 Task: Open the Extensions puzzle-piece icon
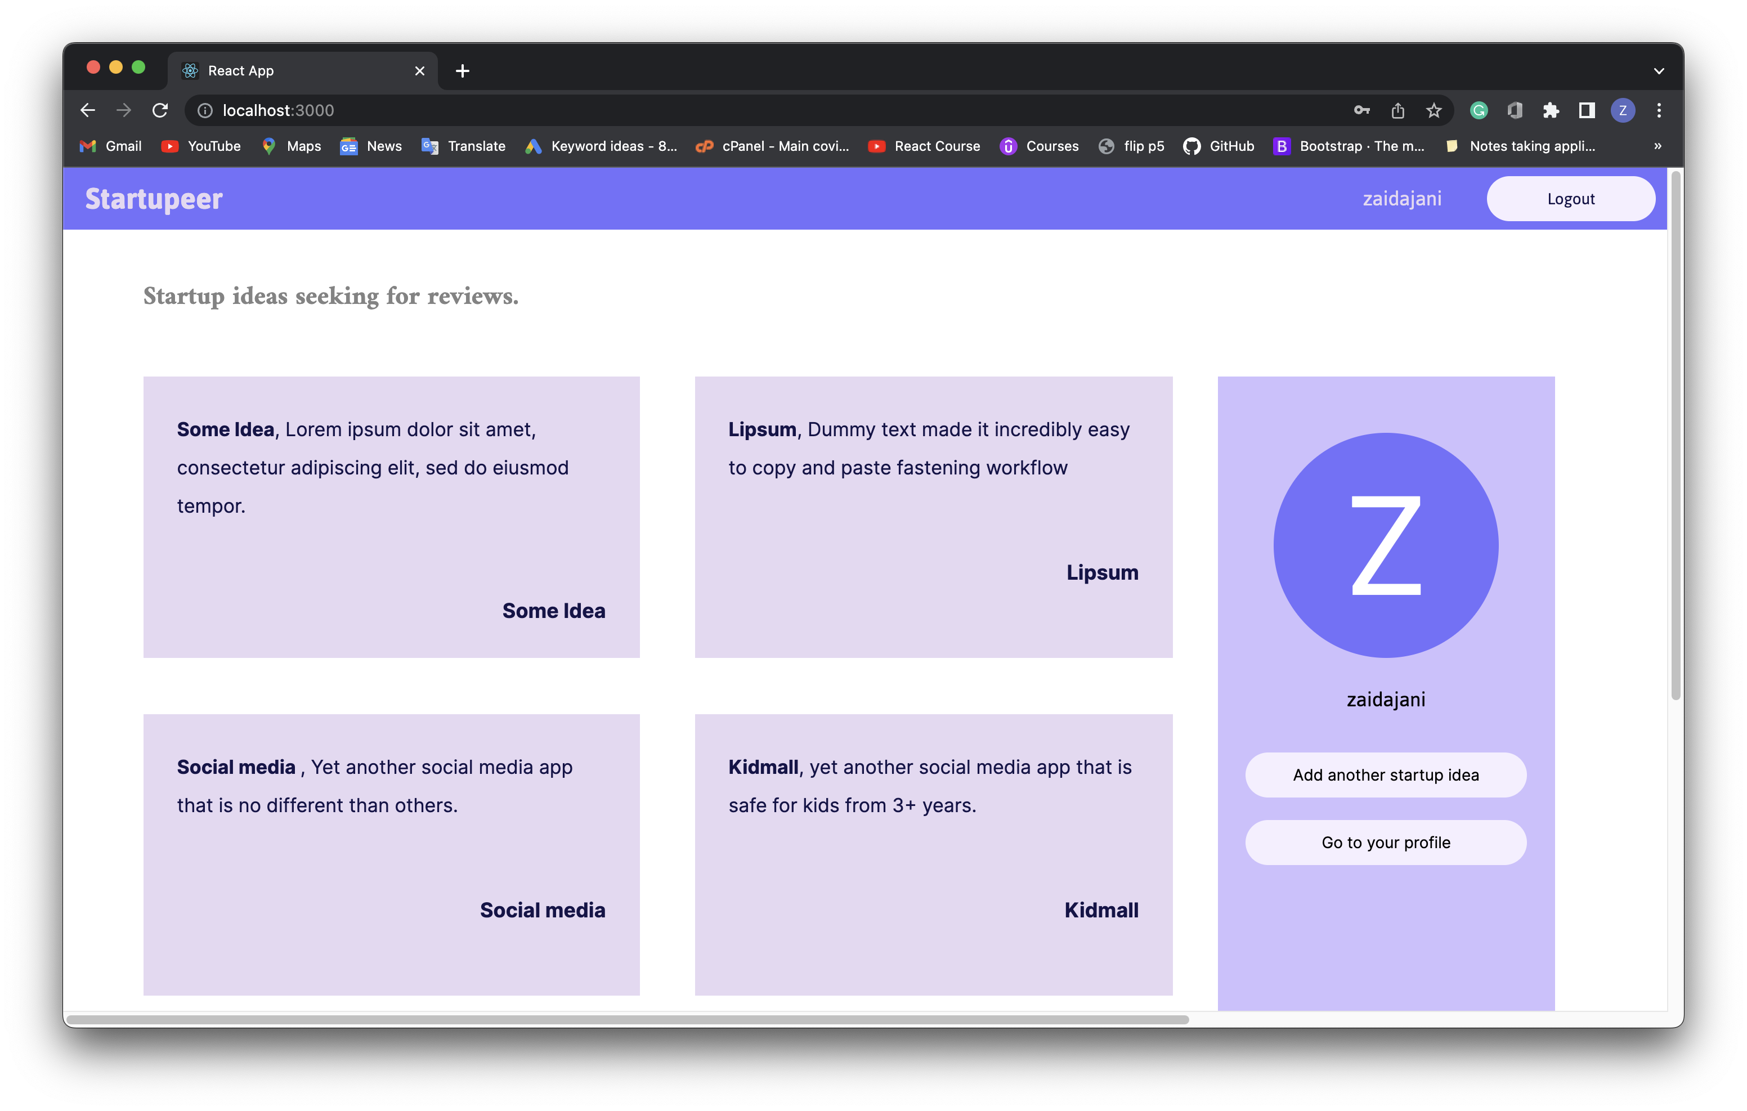(1551, 110)
